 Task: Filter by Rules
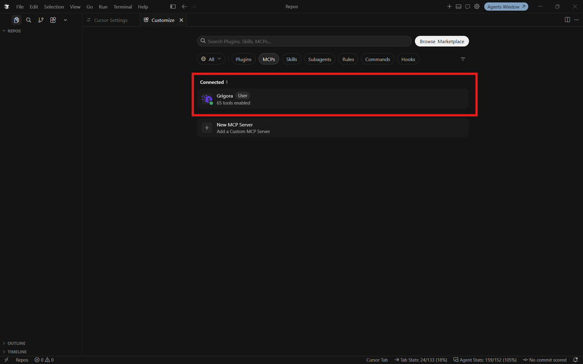tap(348, 59)
